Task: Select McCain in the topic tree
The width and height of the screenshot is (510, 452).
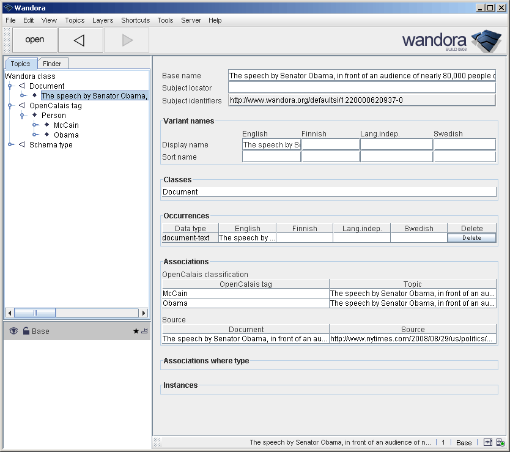Action: pos(66,125)
